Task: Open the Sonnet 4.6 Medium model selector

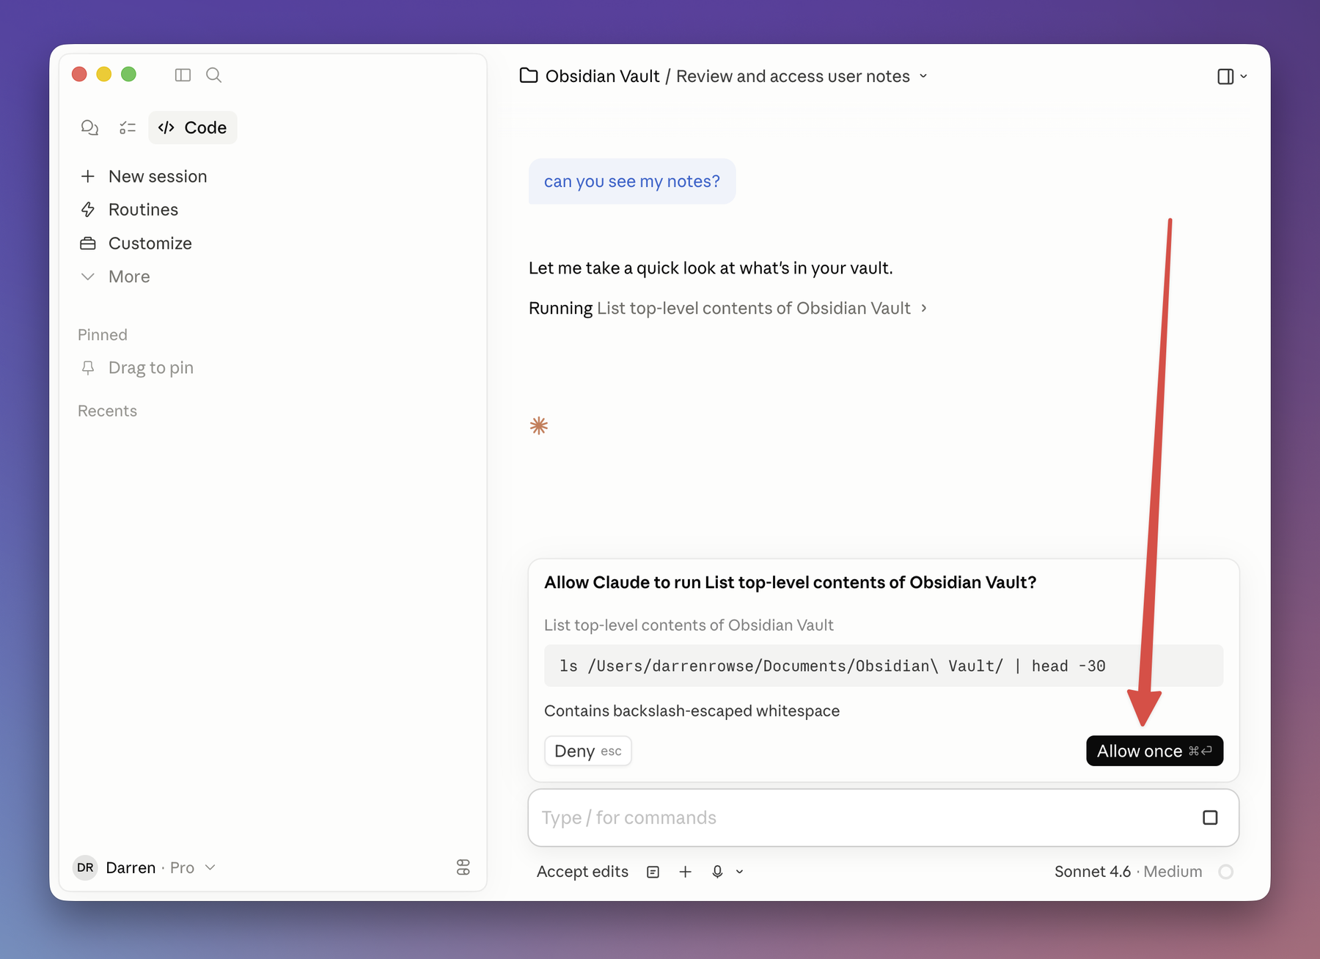Action: point(1128,872)
